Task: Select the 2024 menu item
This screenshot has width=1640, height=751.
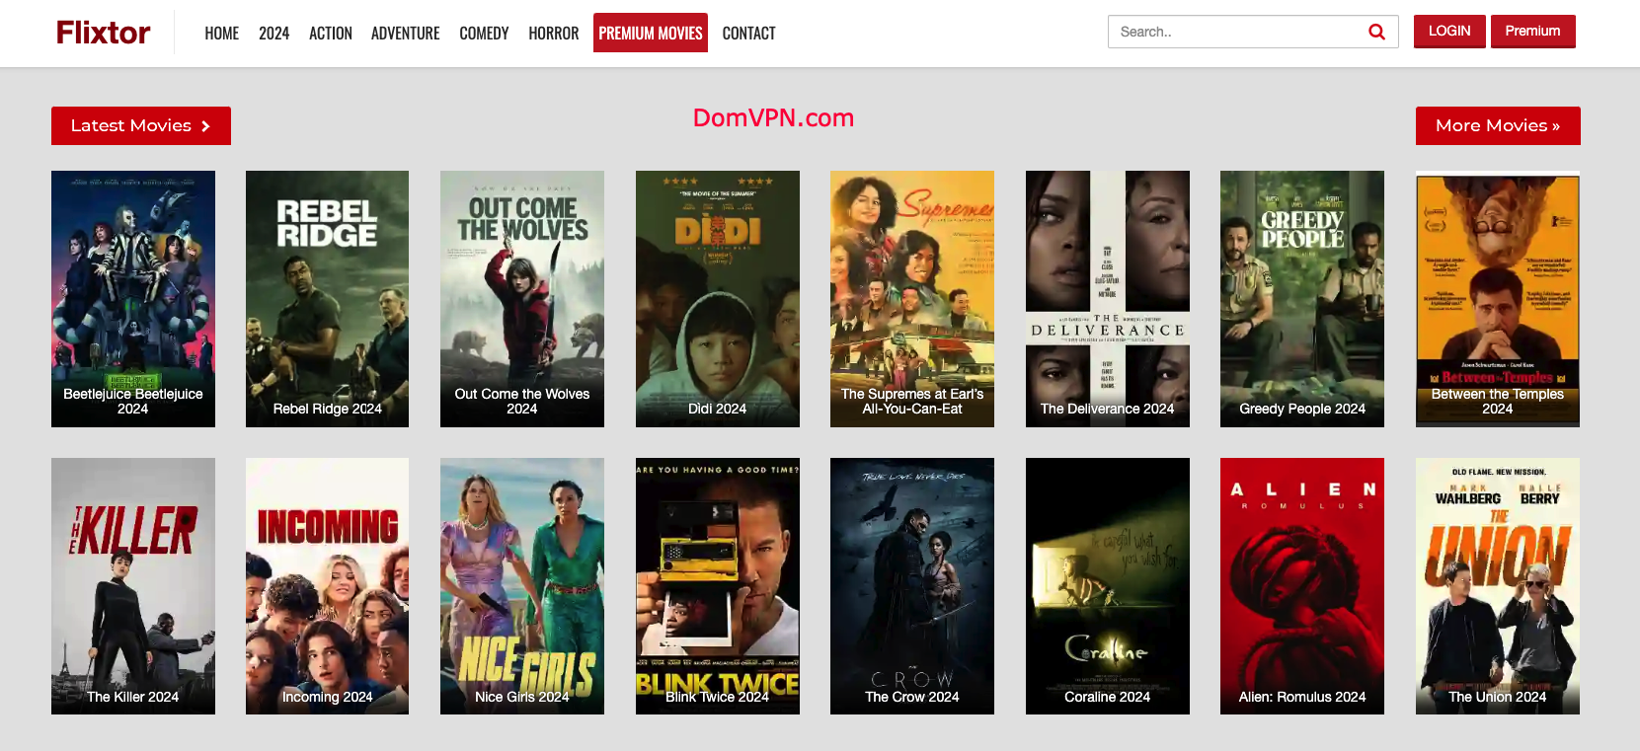Action: (x=274, y=33)
